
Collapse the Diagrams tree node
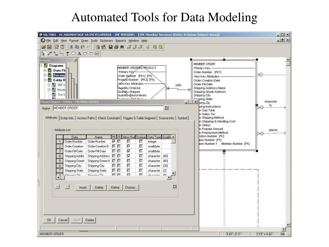[x=41, y=66]
